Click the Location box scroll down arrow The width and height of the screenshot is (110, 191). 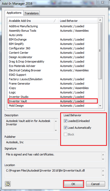point(103,175)
